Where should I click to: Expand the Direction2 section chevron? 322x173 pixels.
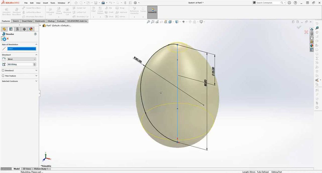tap(36, 71)
